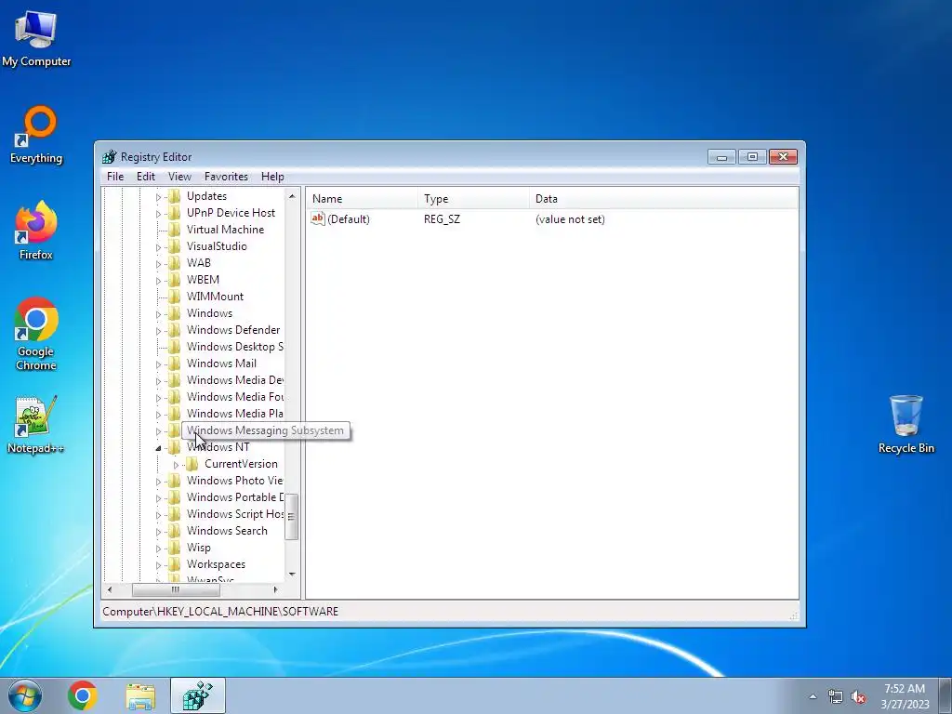952x714 pixels.
Task: Sort by the Type column header
Action: (x=473, y=199)
